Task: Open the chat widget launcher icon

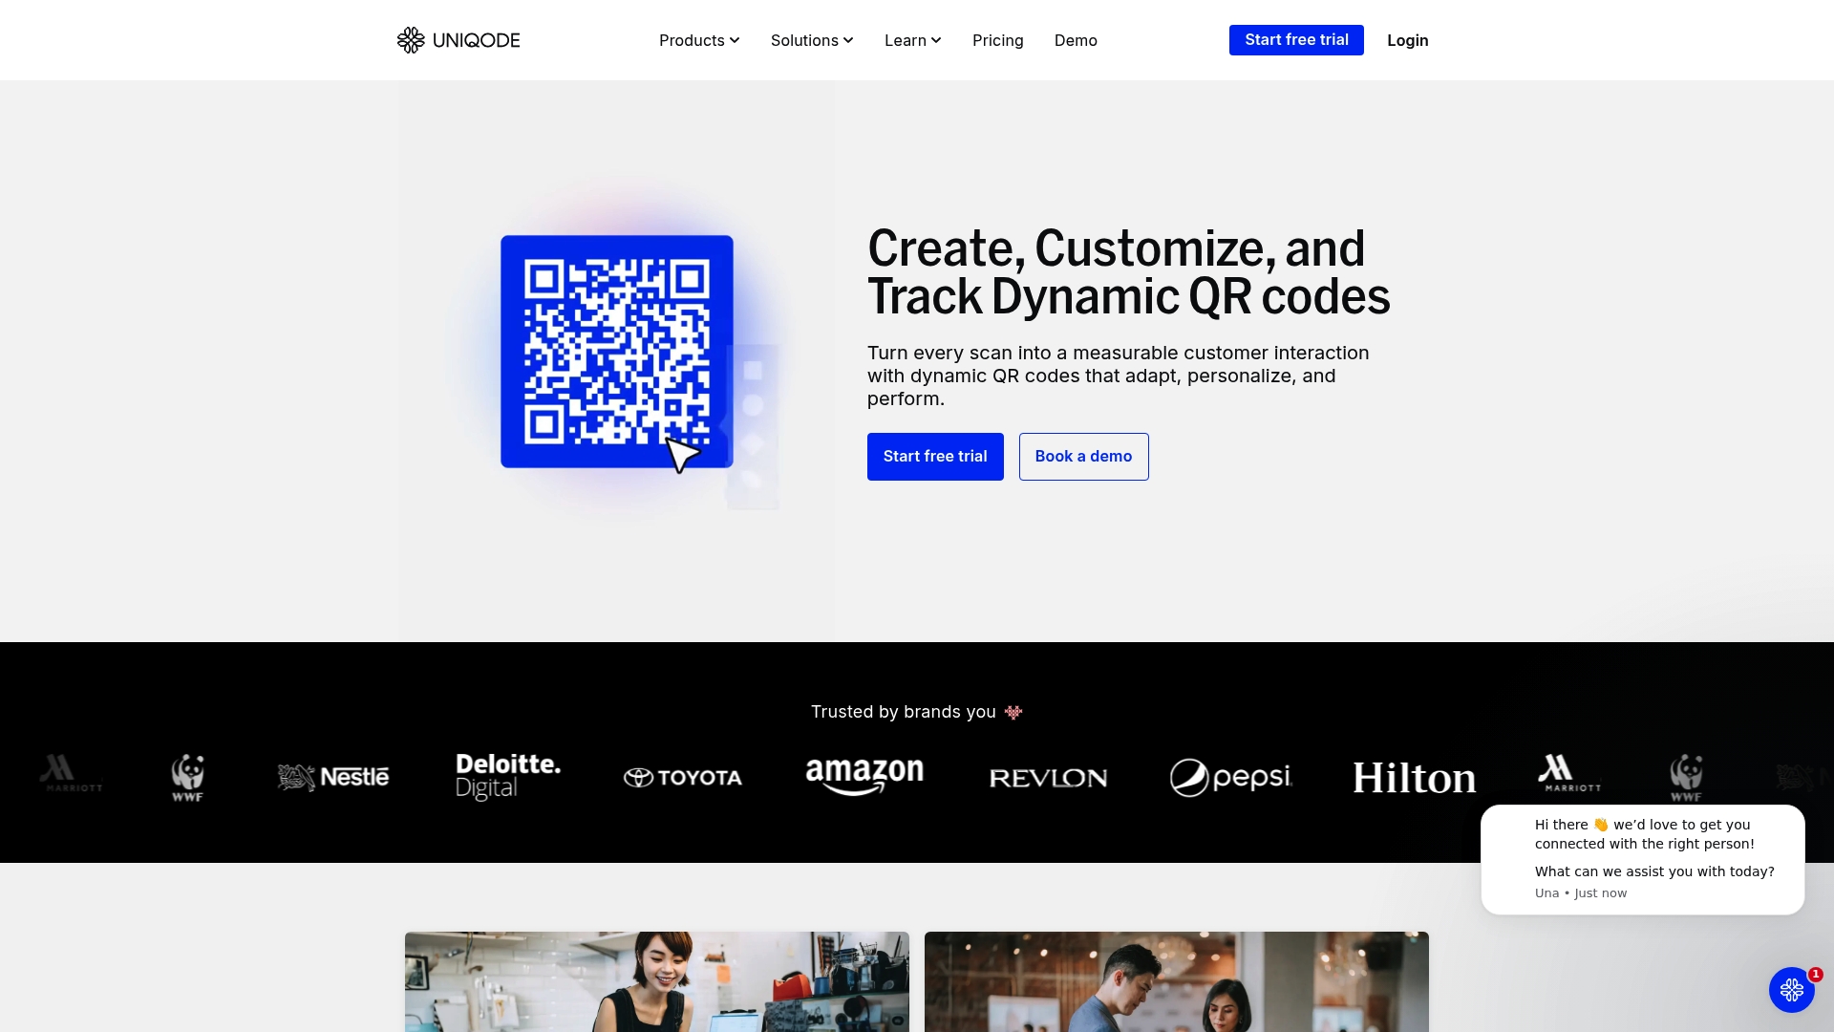Action: (1791, 990)
